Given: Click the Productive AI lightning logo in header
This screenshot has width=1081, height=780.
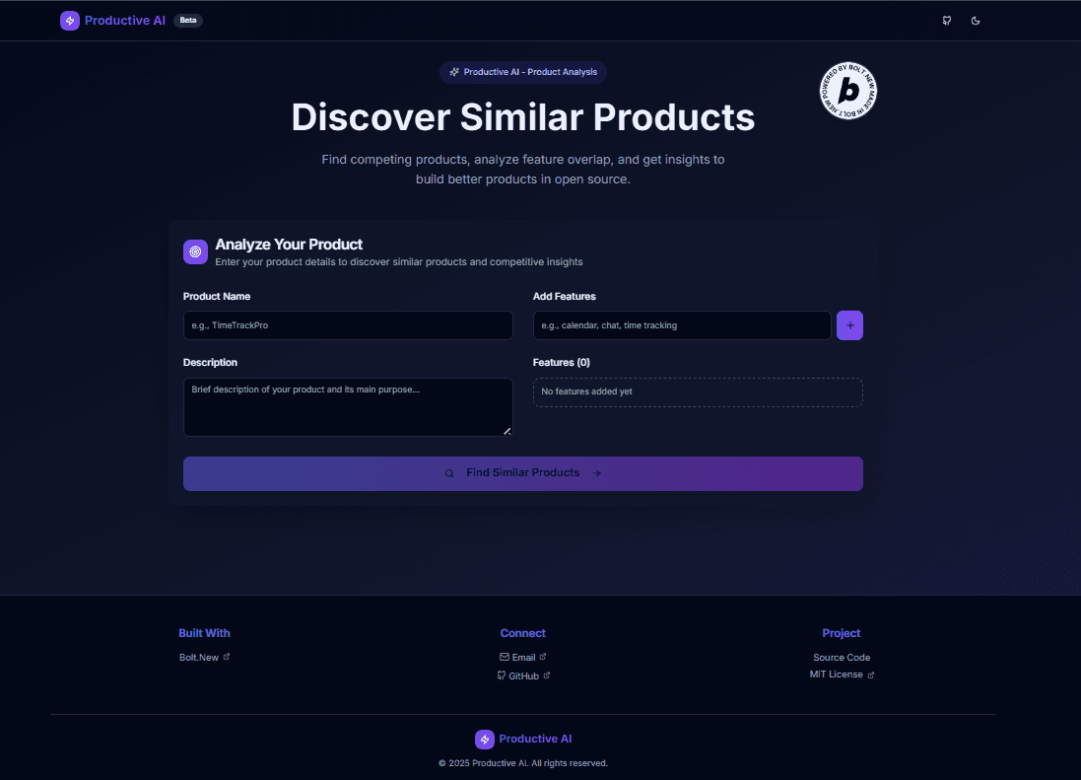Looking at the screenshot, I should [x=70, y=21].
